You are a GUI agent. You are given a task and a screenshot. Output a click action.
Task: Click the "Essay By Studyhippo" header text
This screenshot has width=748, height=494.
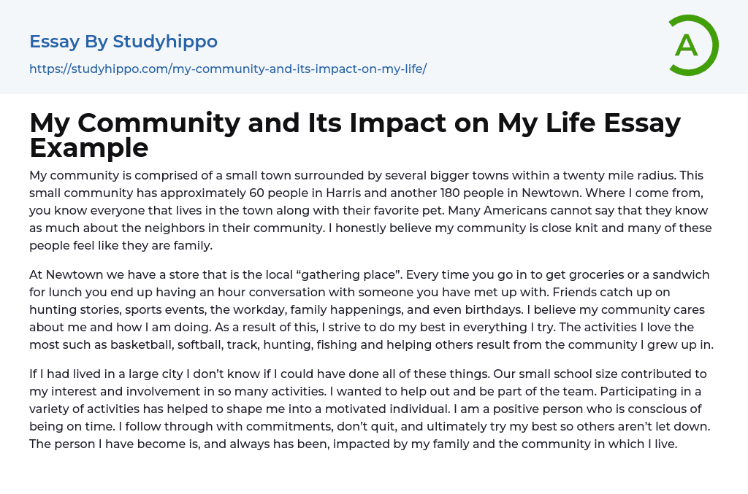point(123,42)
